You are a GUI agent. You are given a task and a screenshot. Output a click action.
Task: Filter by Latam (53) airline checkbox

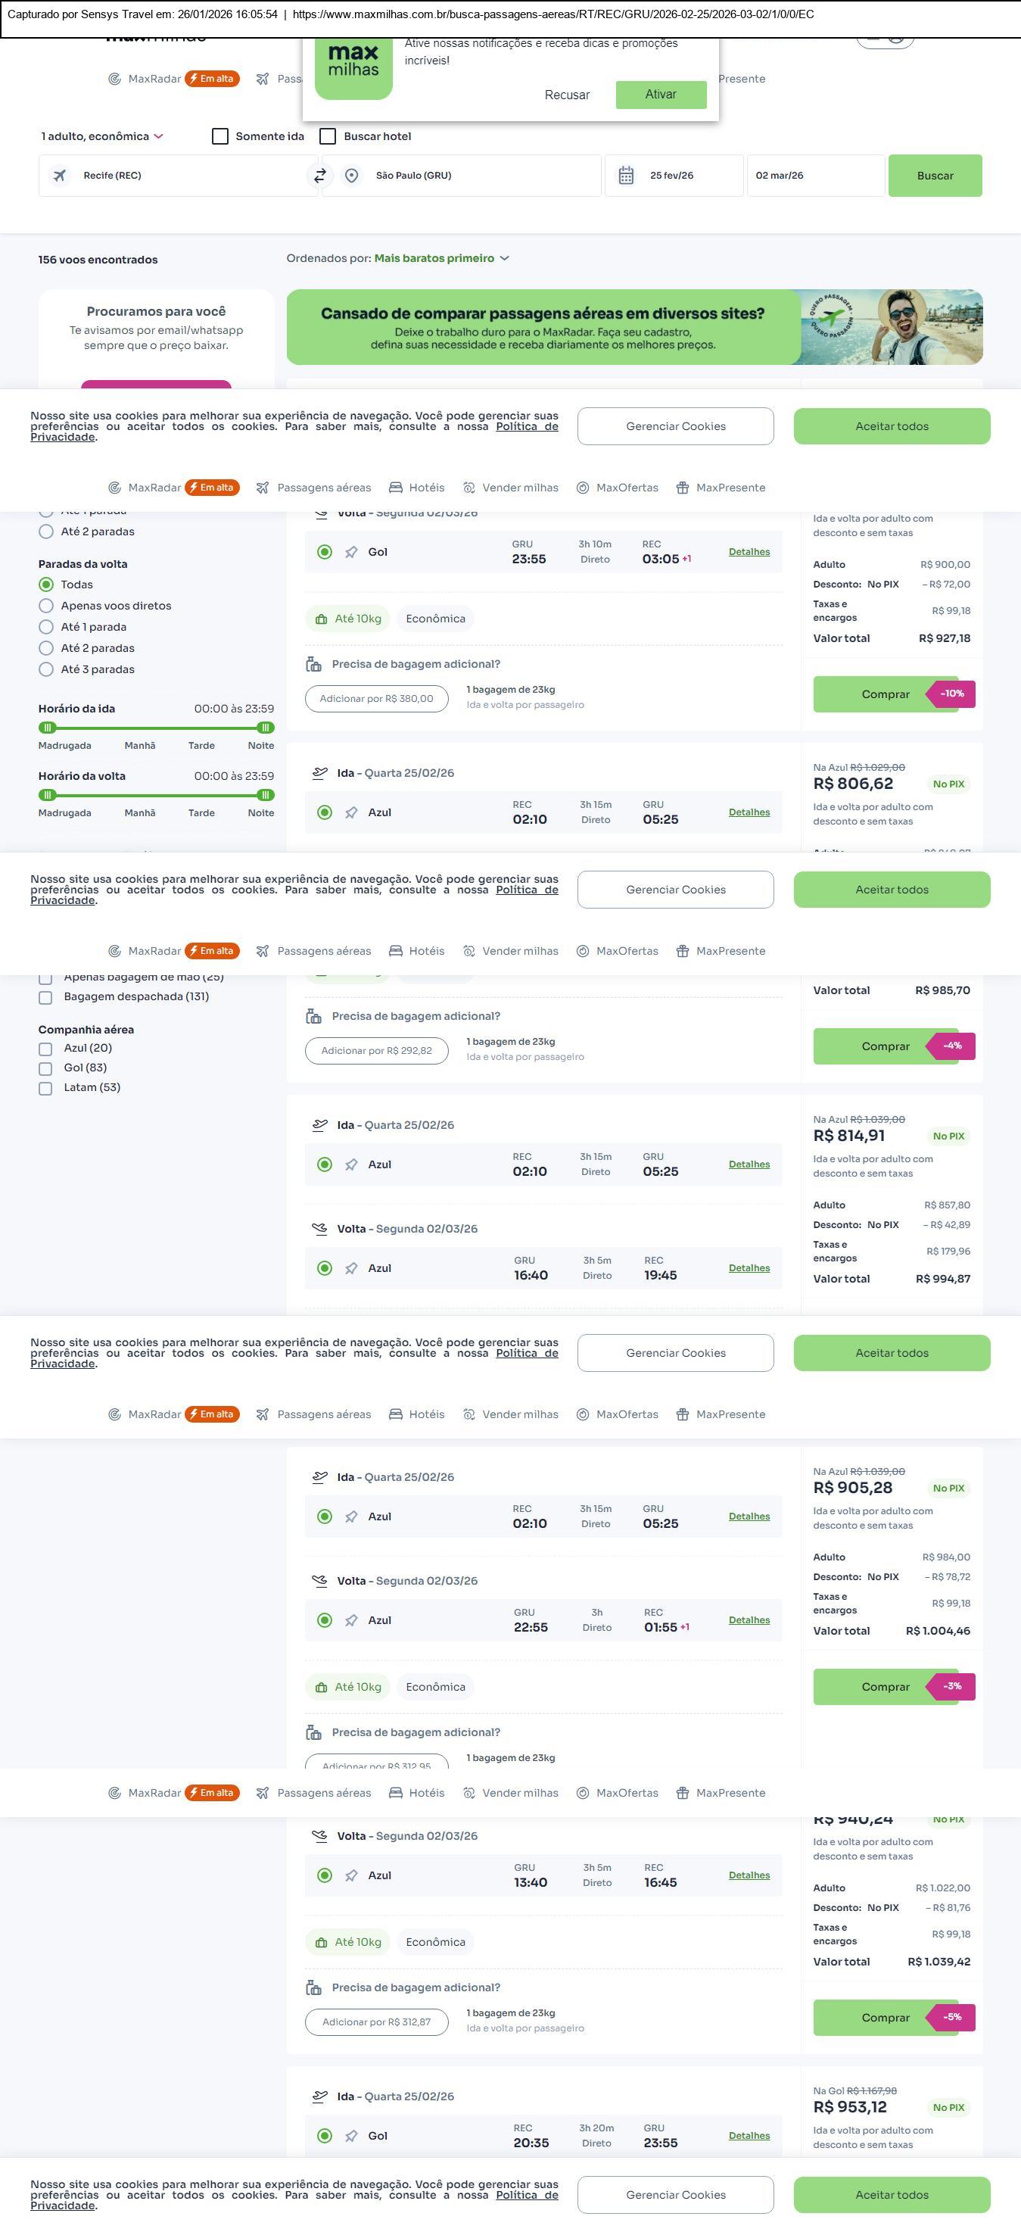tap(46, 1088)
